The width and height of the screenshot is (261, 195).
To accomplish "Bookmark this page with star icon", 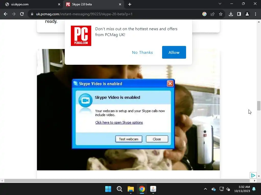I will [x=221, y=14].
